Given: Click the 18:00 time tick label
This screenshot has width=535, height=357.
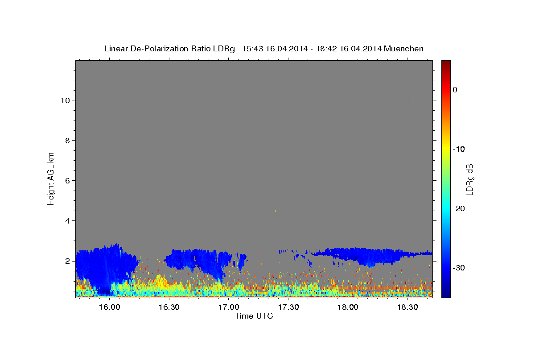Looking at the screenshot, I should tap(348, 307).
